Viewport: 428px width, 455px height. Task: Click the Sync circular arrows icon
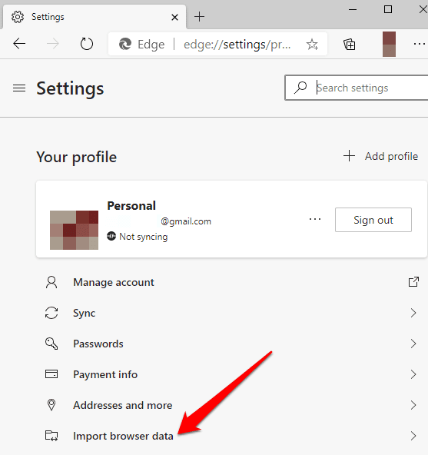[51, 313]
